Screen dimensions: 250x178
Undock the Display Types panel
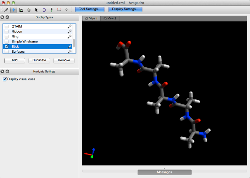[x=7, y=17]
